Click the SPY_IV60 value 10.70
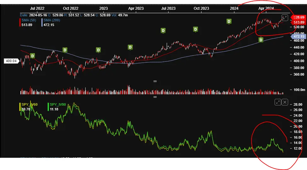 pyautogui.click(x=26, y=109)
